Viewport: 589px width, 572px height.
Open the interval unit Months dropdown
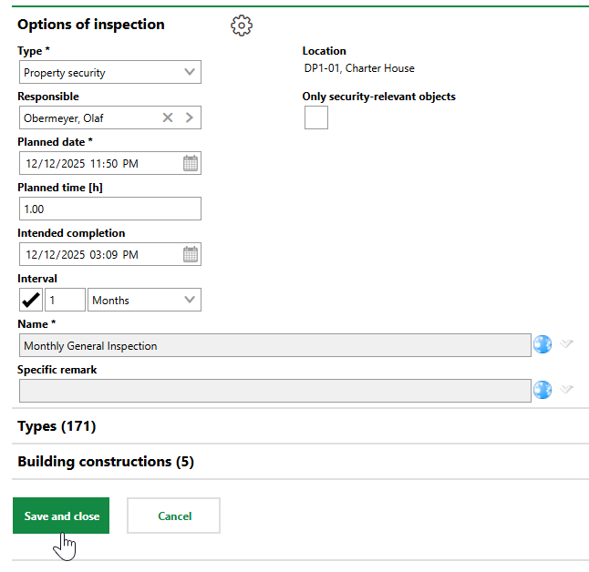[144, 300]
